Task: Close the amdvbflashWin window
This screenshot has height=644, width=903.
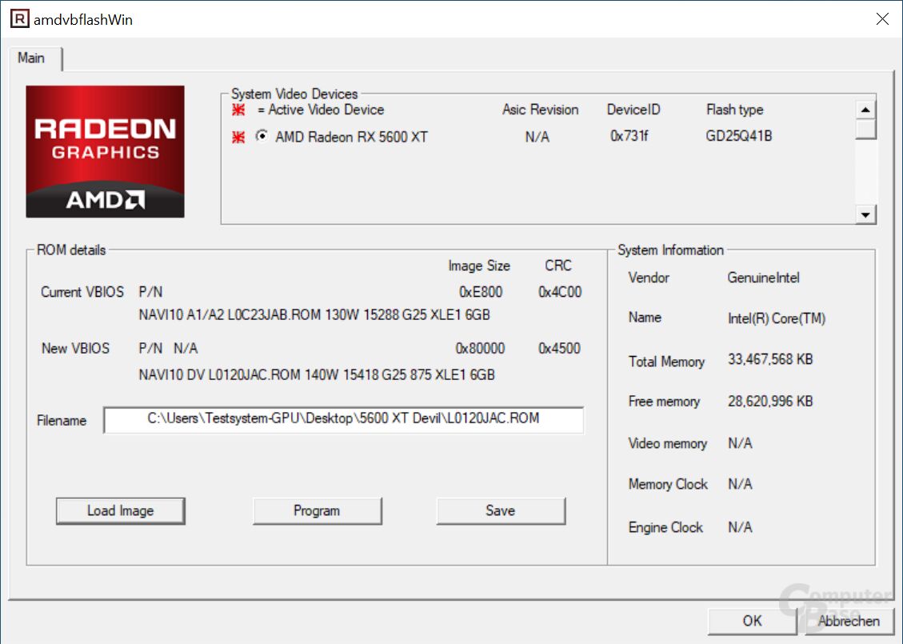Action: pyautogui.click(x=882, y=19)
